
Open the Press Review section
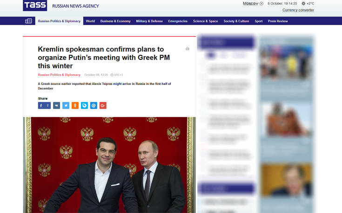tap(278, 21)
